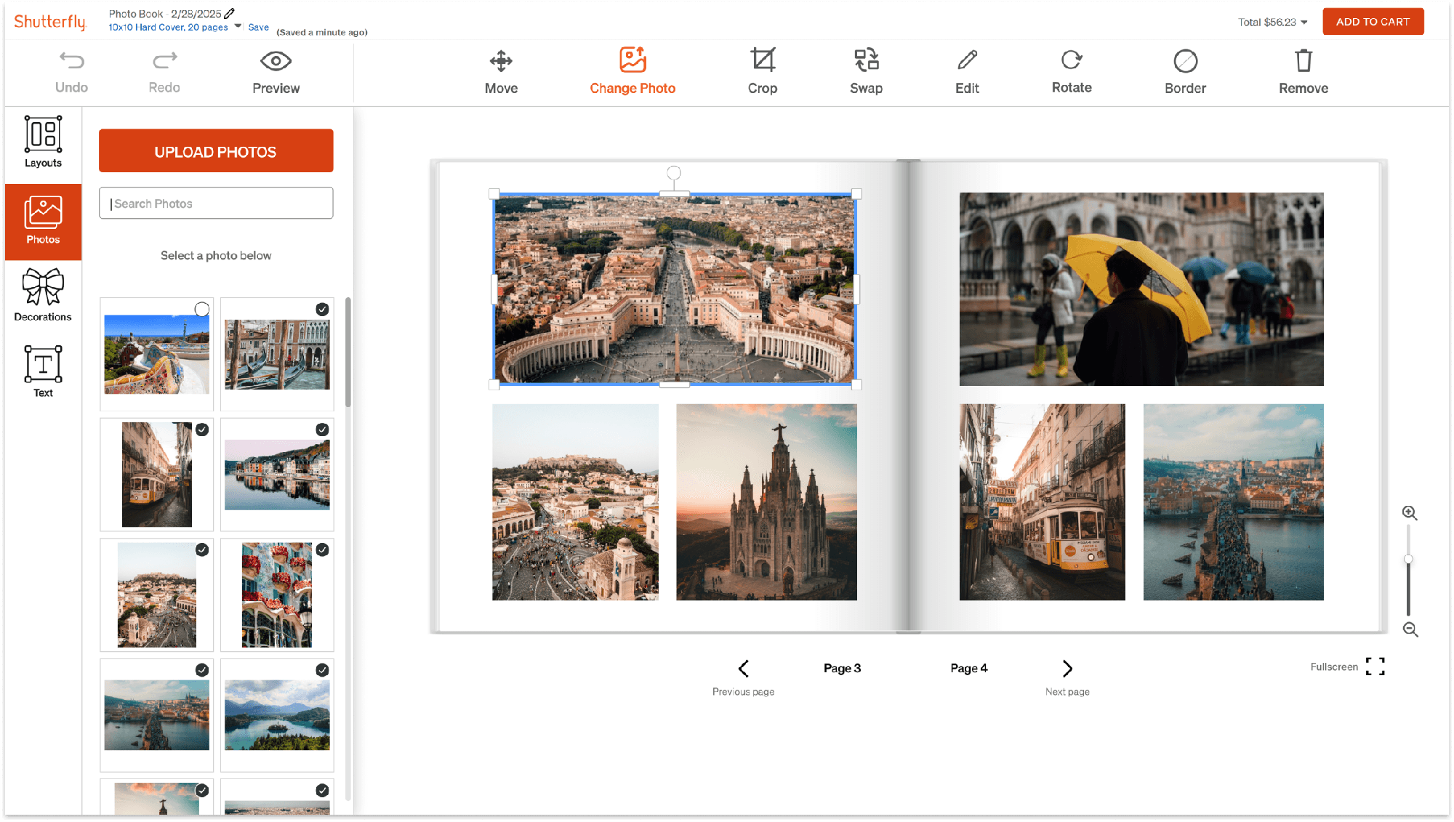Screen dimensions: 1454x822
Task: Click the zoom slider handle
Action: pos(1408,559)
